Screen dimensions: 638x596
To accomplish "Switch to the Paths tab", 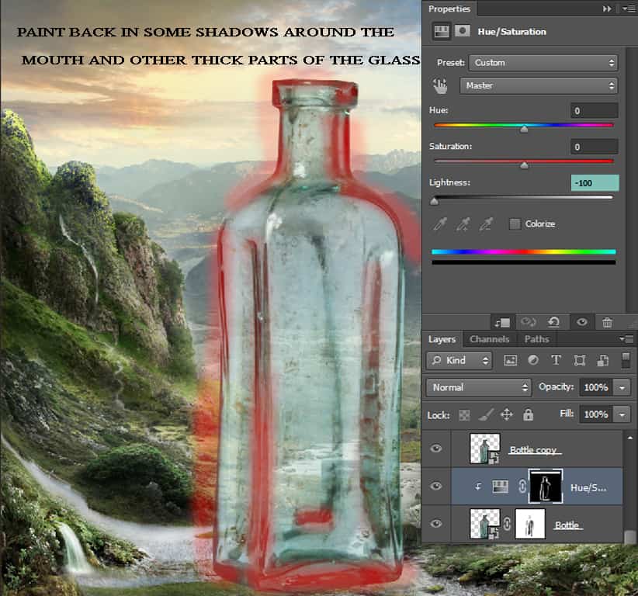I will (x=536, y=339).
